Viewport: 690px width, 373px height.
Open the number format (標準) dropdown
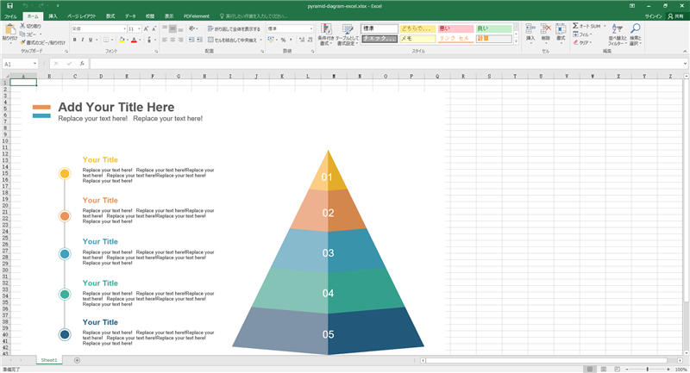point(310,28)
